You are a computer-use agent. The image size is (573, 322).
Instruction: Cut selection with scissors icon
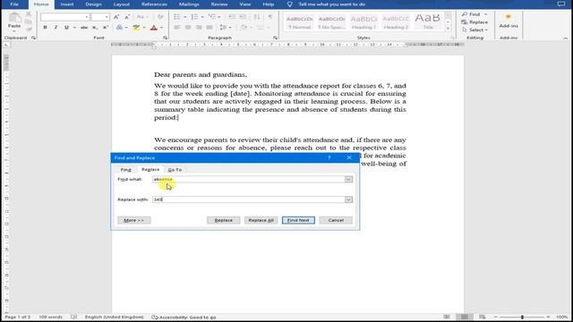29,14
